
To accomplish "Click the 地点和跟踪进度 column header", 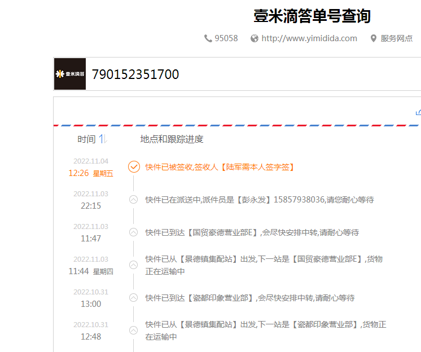I will [172, 139].
